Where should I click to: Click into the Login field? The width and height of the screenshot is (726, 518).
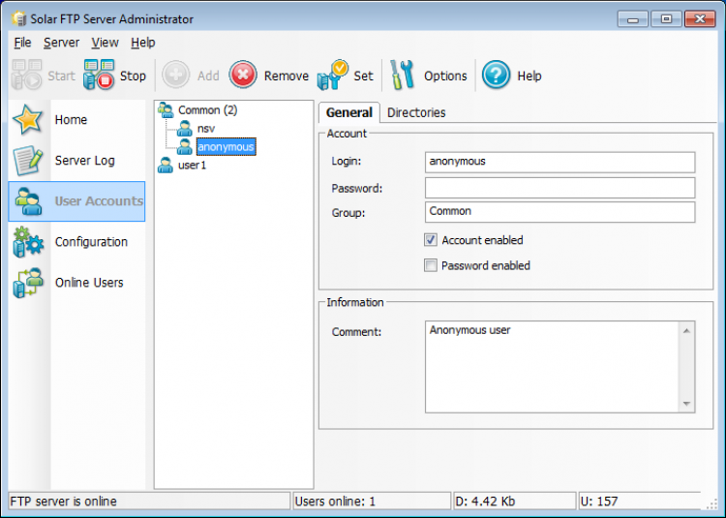tap(560, 162)
